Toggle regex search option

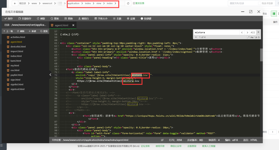[248, 37]
